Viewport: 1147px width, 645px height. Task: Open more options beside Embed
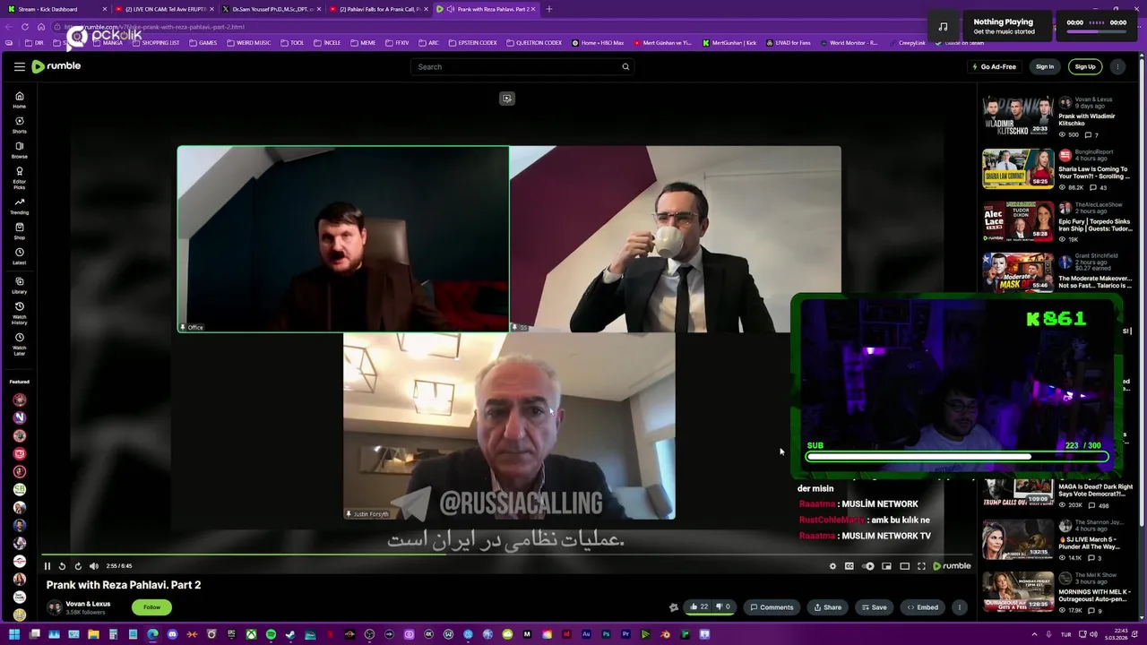click(959, 607)
